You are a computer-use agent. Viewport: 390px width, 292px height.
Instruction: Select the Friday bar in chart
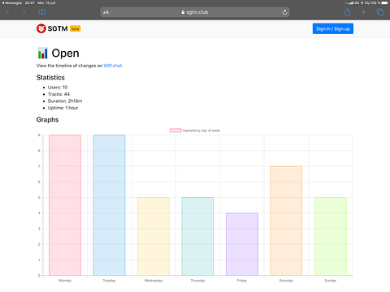242,244
